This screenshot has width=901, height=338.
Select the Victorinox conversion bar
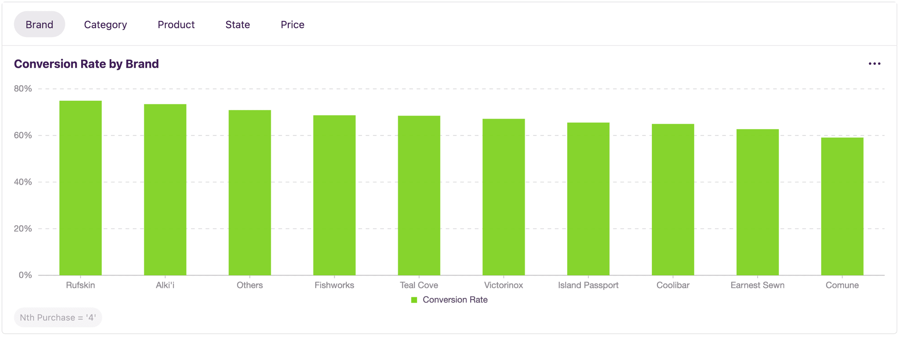pos(503,197)
